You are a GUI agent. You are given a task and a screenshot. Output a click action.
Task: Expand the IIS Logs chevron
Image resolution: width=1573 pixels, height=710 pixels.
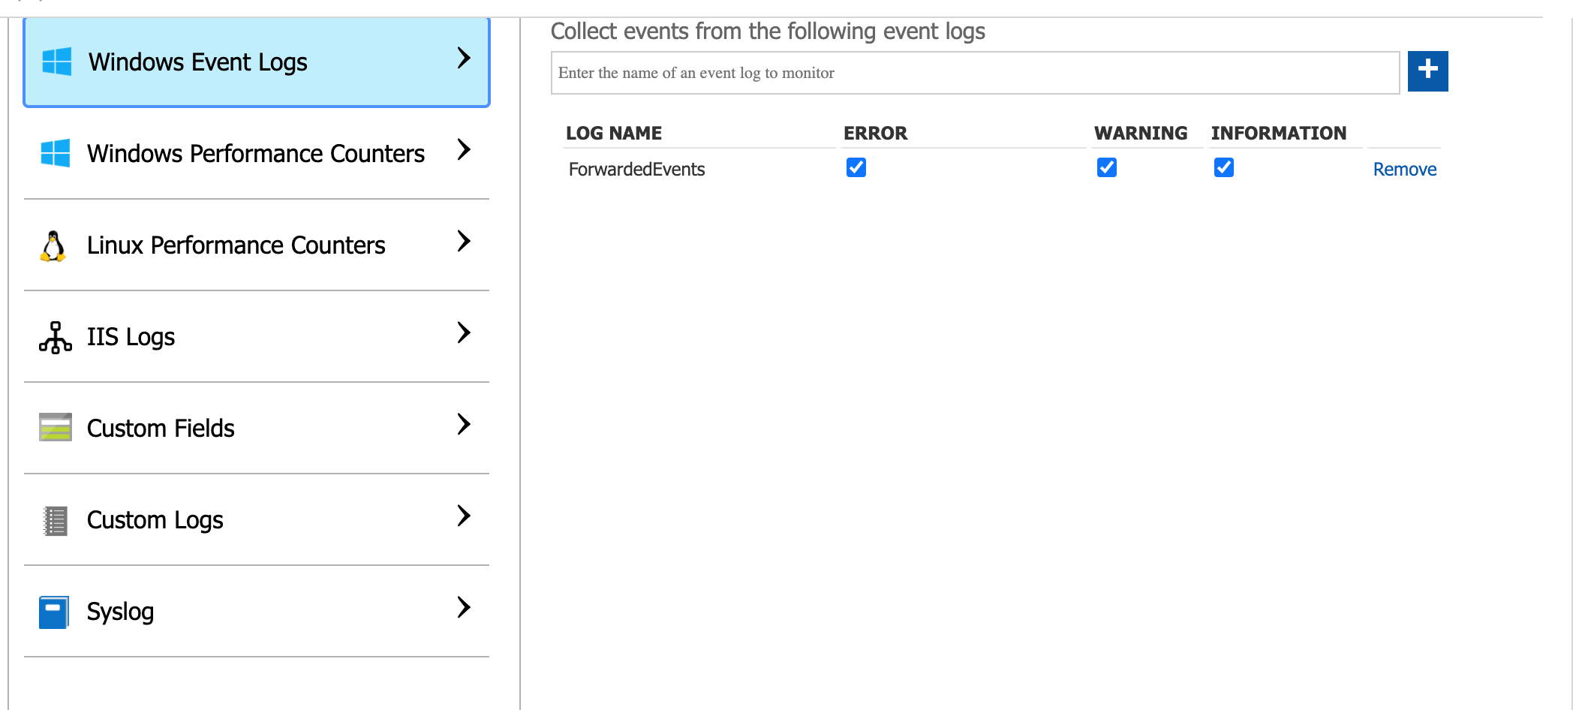(x=464, y=332)
